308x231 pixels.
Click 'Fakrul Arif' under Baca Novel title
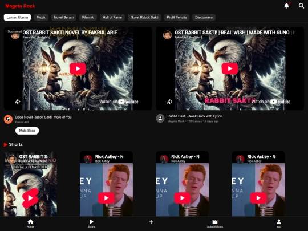[22, 122]
